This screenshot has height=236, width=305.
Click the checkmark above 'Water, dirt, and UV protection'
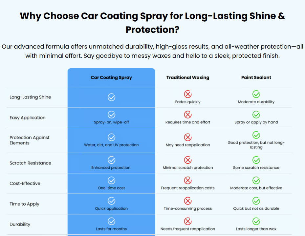point(111,137)
